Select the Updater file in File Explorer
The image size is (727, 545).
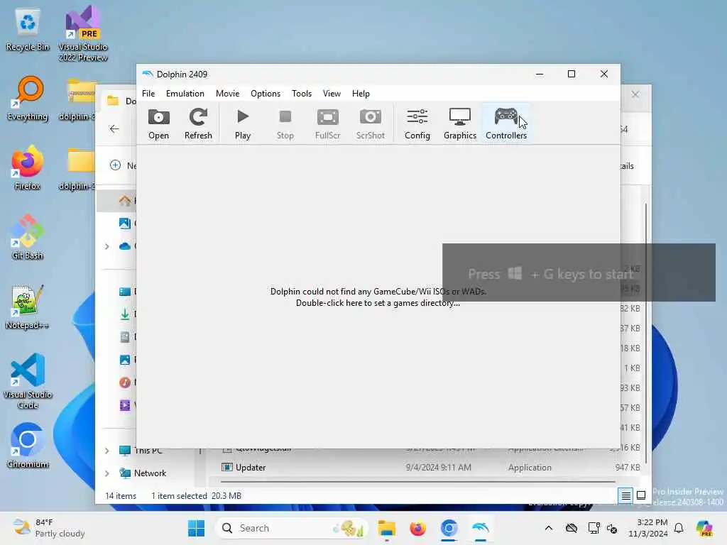click(251, 468)
